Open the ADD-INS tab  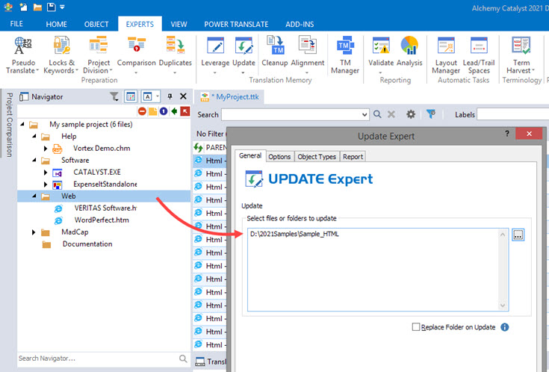[x=300, y=24]
